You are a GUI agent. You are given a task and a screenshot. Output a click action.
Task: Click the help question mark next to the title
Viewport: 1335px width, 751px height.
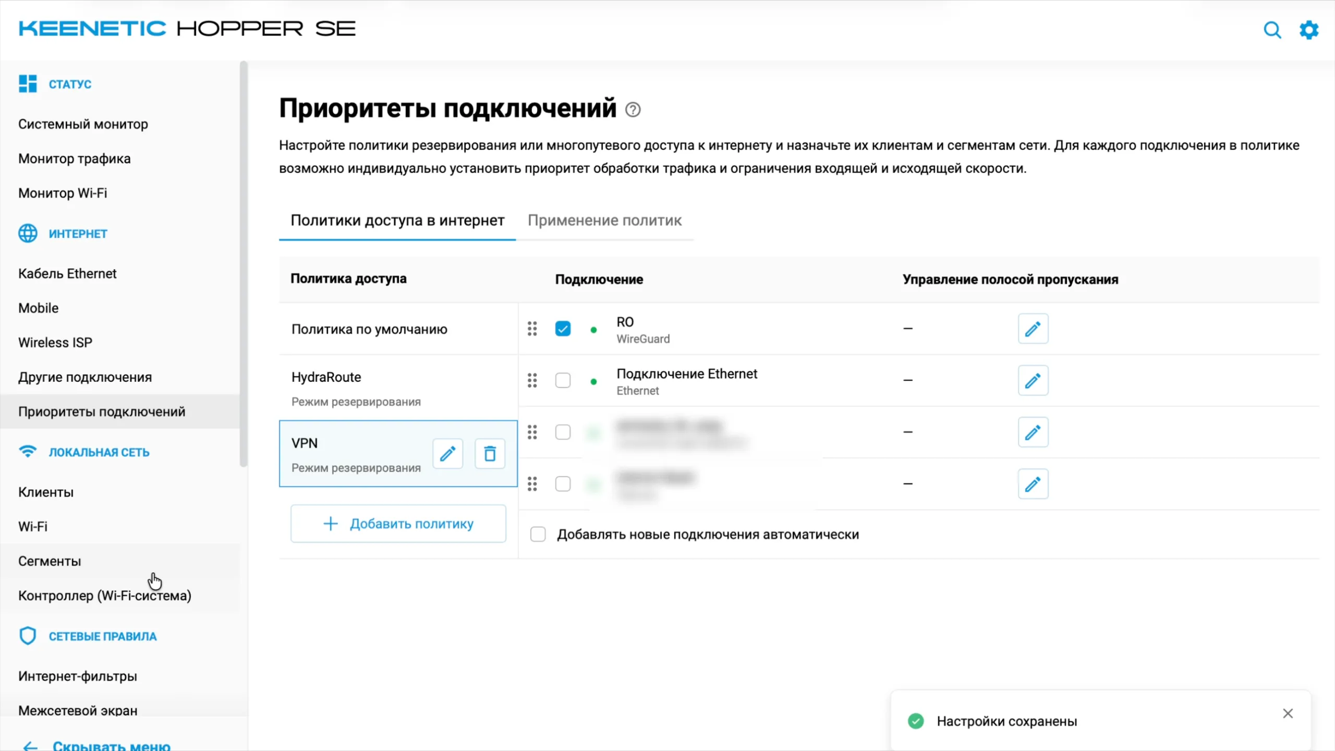pos(633,110)
